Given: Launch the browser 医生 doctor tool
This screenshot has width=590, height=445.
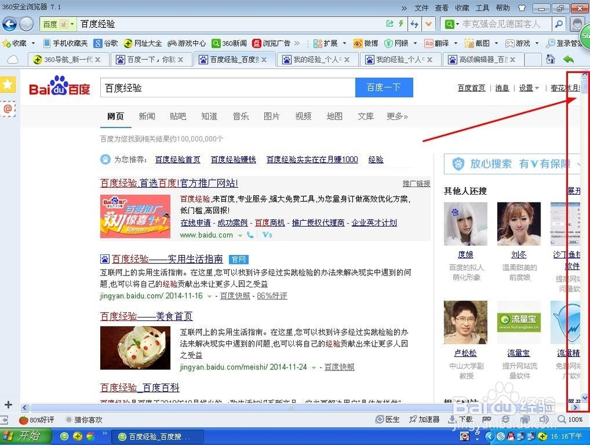Looking at the screenshot, I should (x=392, y=420).
